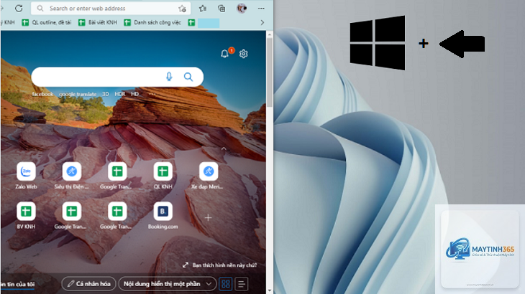Focus the Search or enter web address field
Viewport: 525px width, 294px height.
[111, 9]
